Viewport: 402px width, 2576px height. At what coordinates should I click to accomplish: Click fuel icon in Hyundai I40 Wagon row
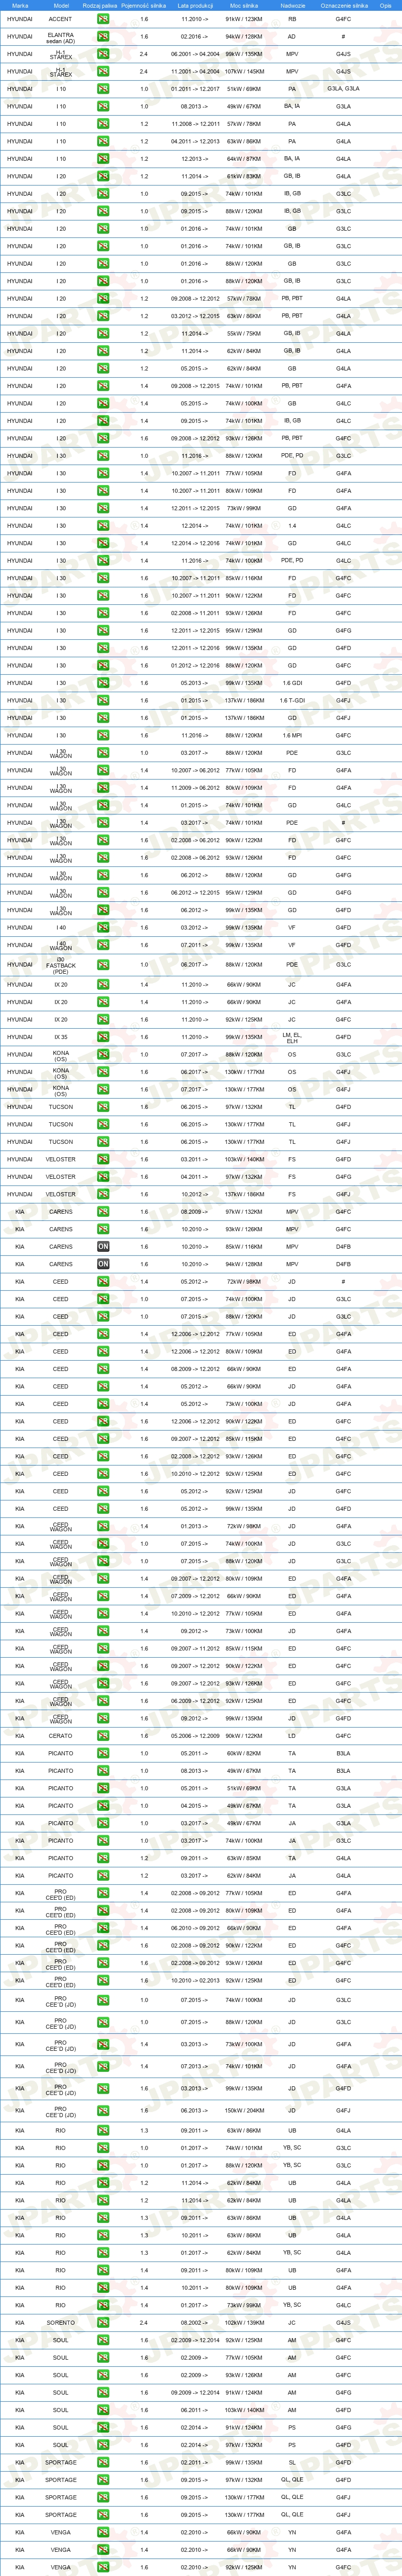(x=103, y=945)
